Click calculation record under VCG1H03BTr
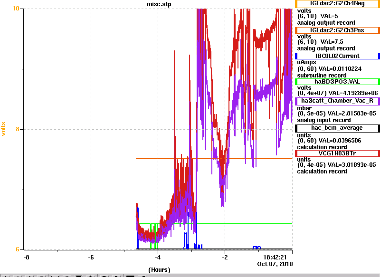The width and height of the screenshot is (380, 277). coord(322,172)
